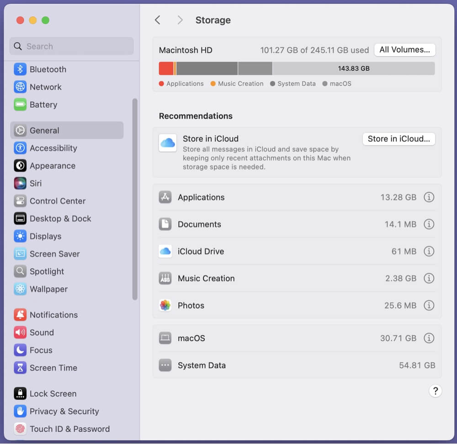Select the Wallpaper sidebar item
The image size is (457, 444).
pos(48,289)
